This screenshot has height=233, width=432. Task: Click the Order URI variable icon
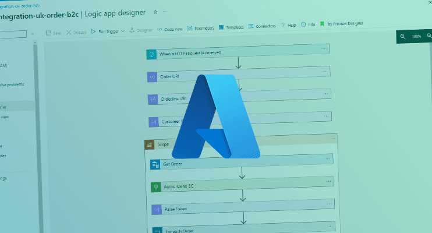[153, 77]
